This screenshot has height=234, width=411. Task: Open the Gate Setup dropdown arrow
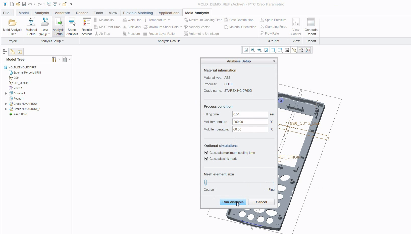tap(49, 34)
